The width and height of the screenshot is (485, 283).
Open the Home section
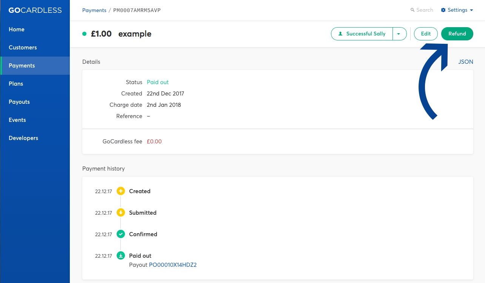point(35,29)
